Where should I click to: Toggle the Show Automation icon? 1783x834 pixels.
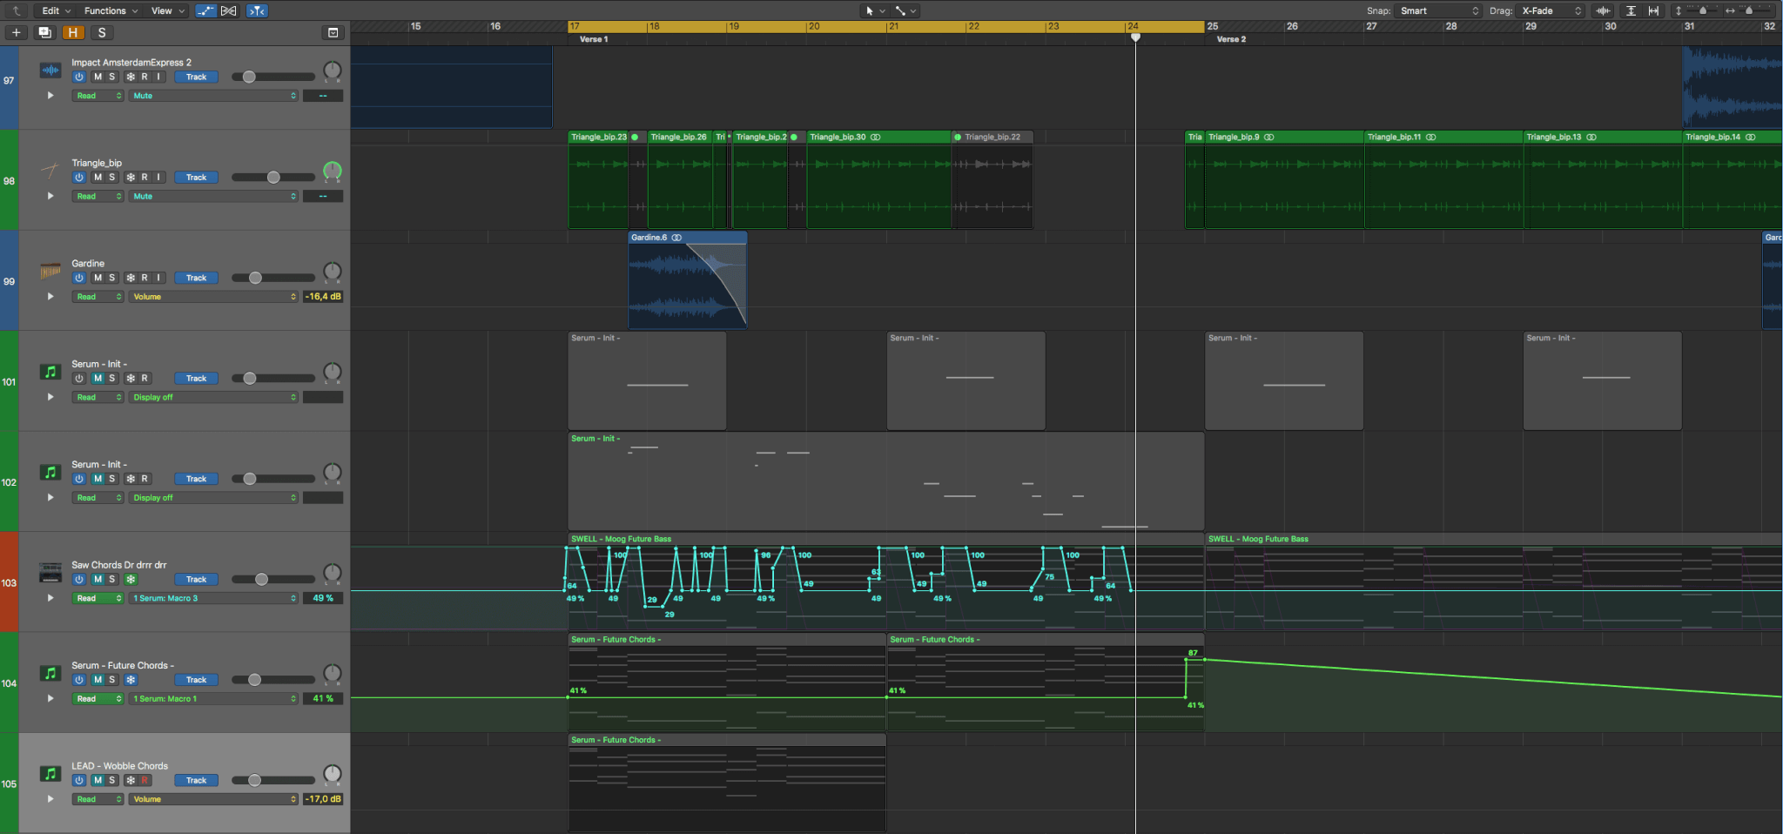(206, 10)
